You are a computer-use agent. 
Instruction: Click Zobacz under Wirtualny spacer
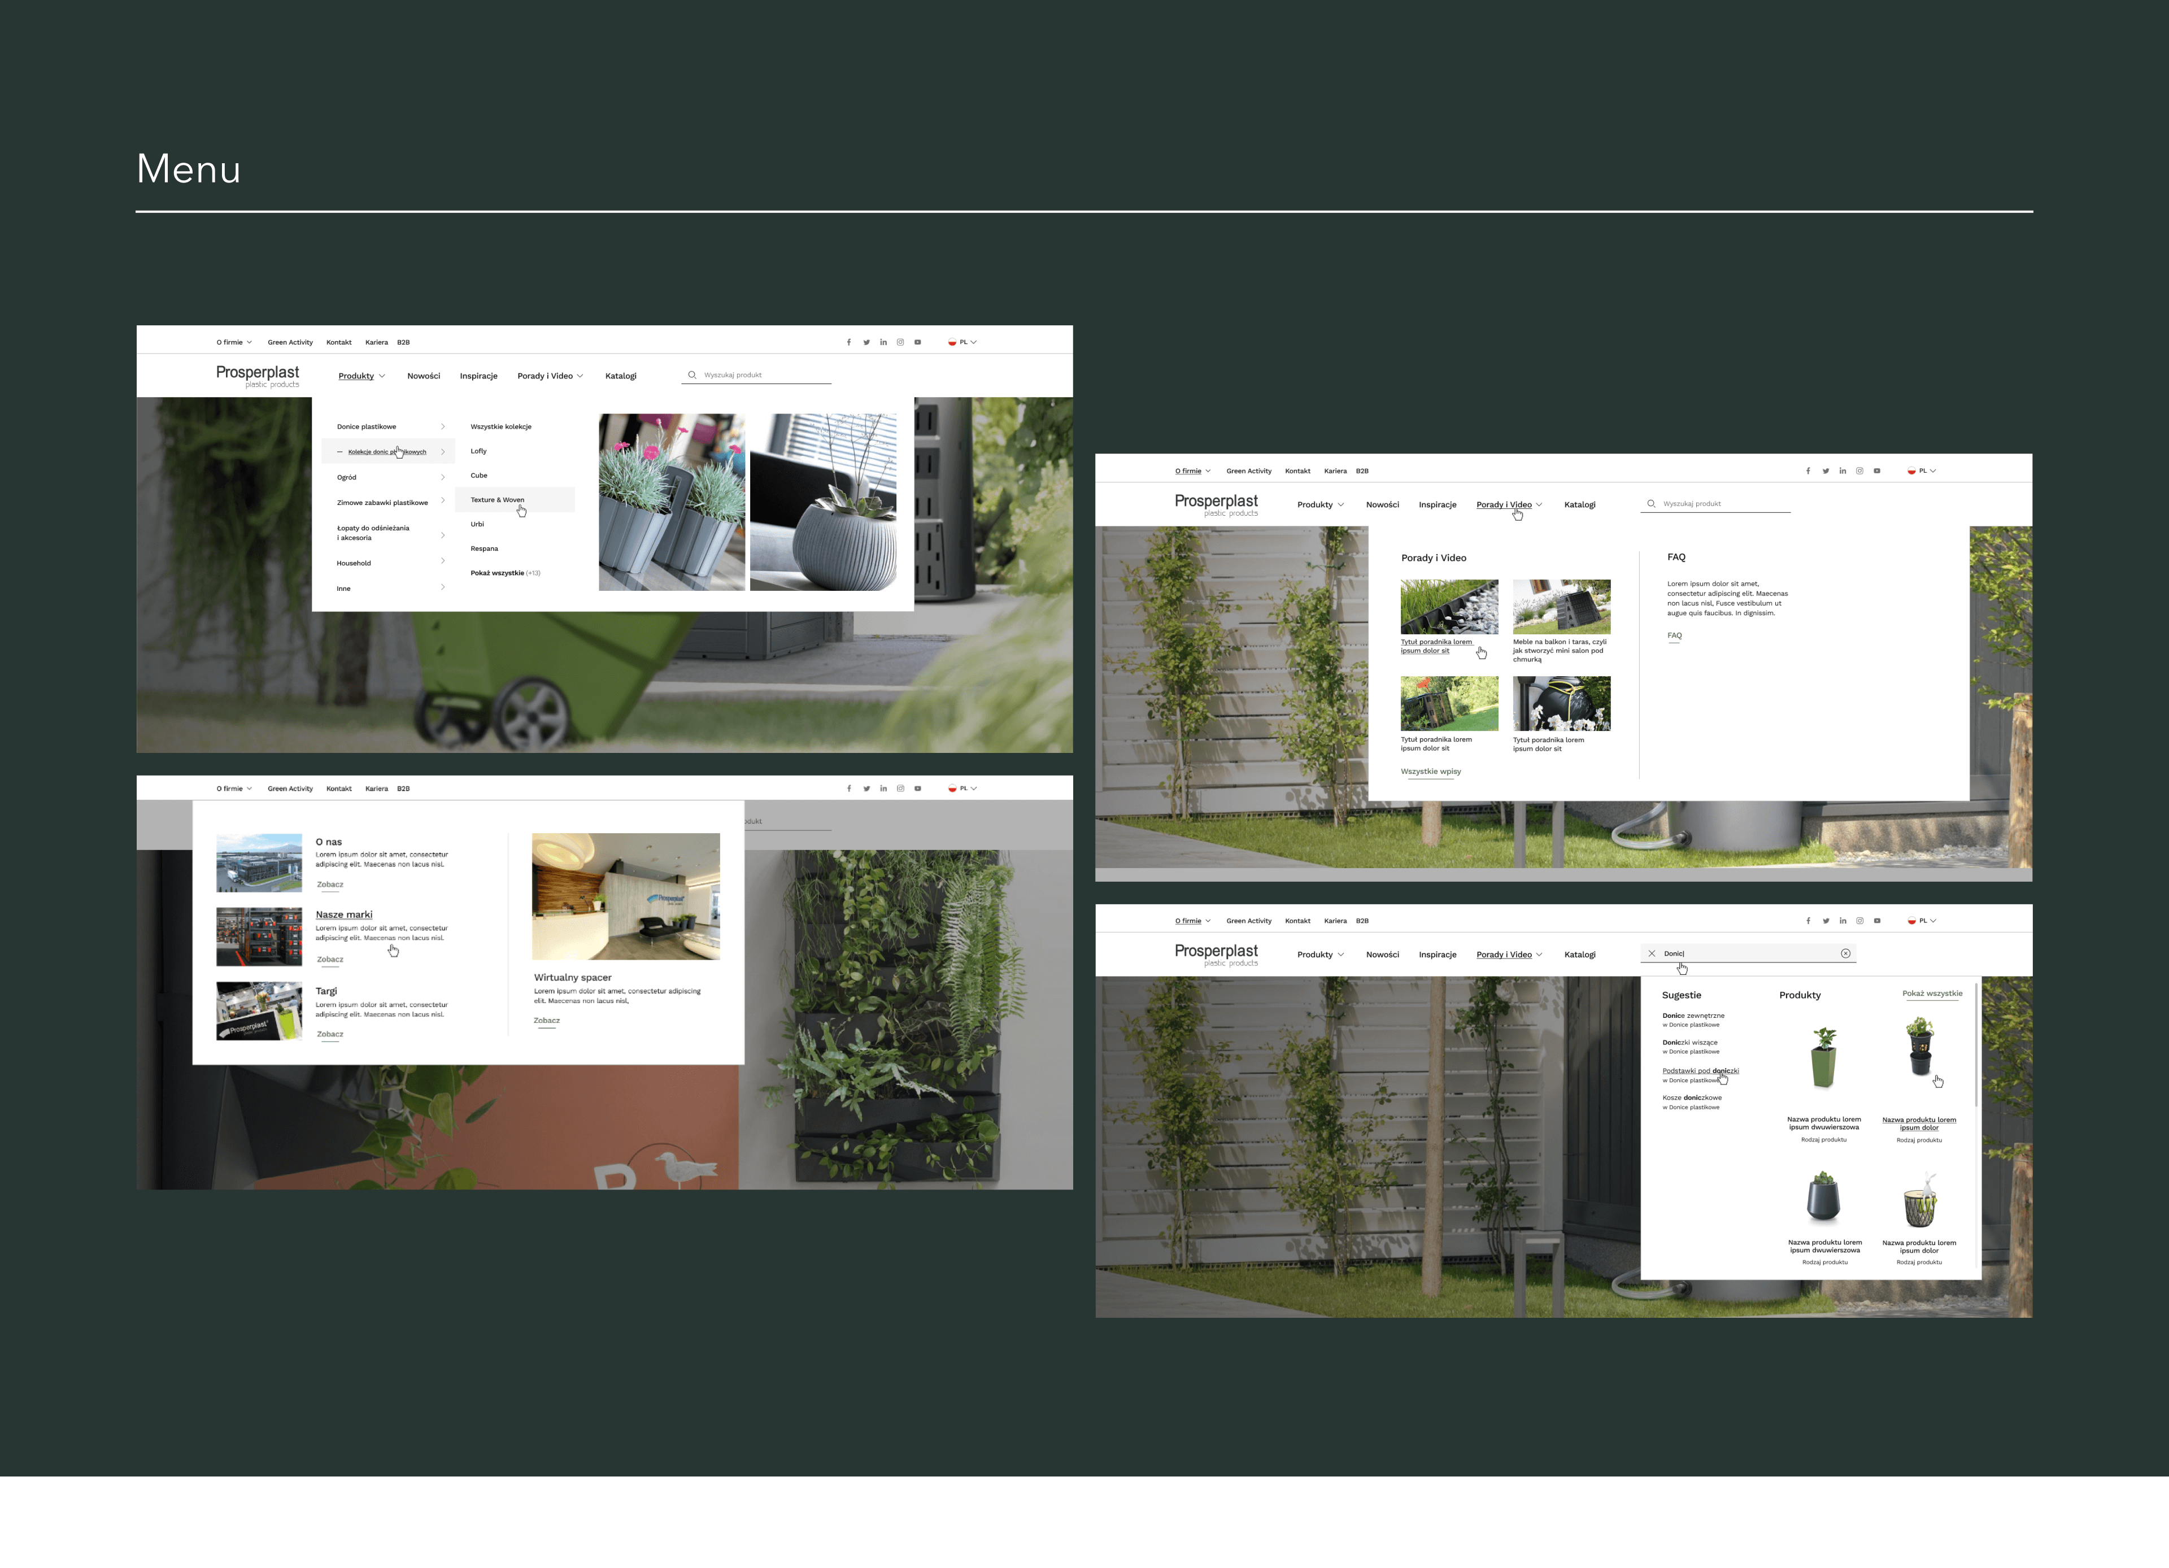click(x=546, y=1020)
